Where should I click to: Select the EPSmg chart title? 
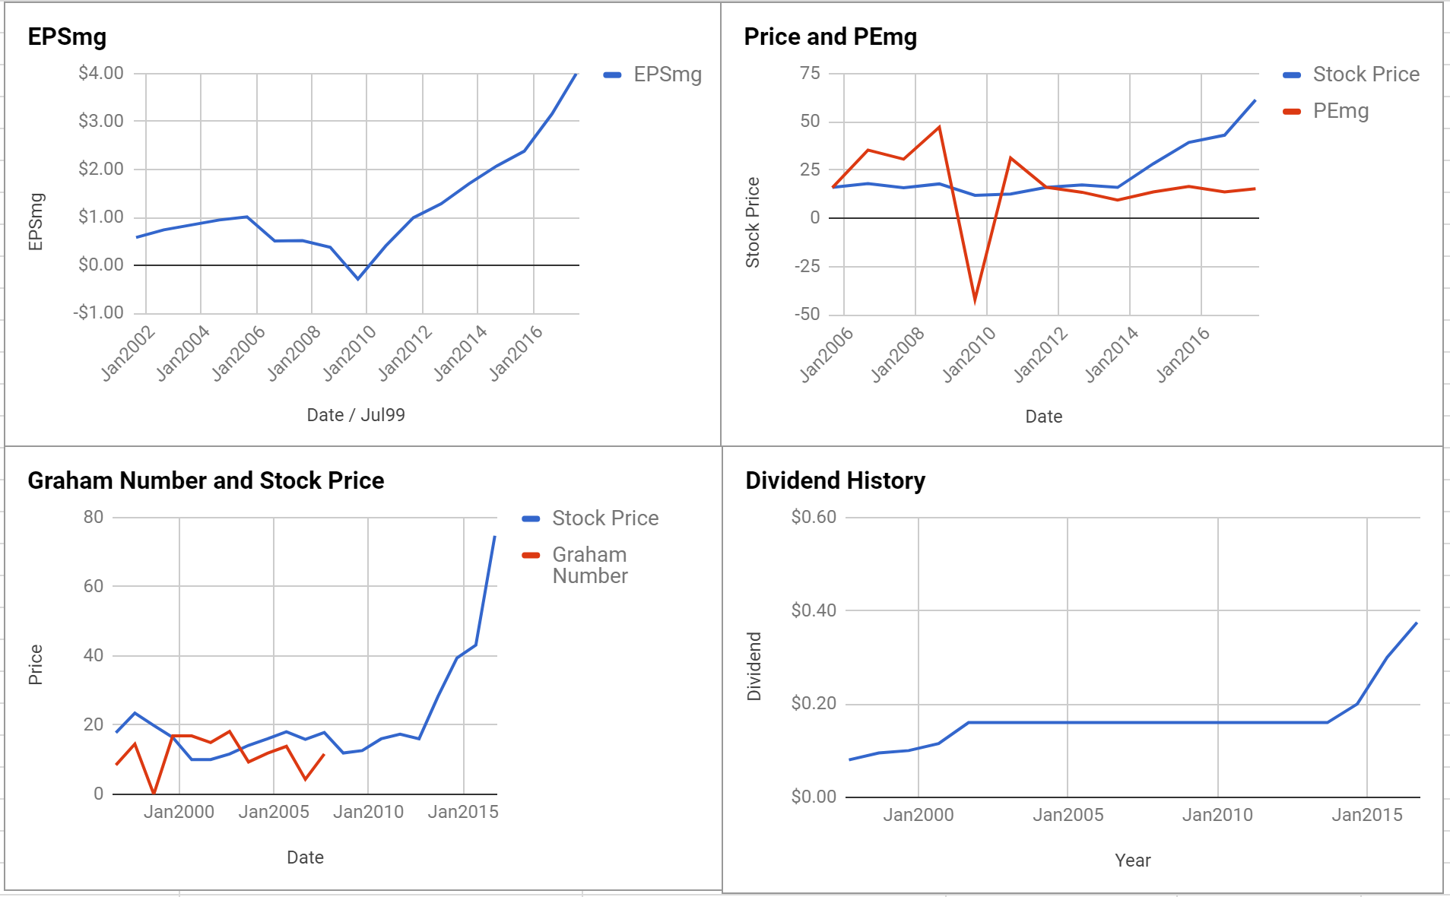coord(67,36)
